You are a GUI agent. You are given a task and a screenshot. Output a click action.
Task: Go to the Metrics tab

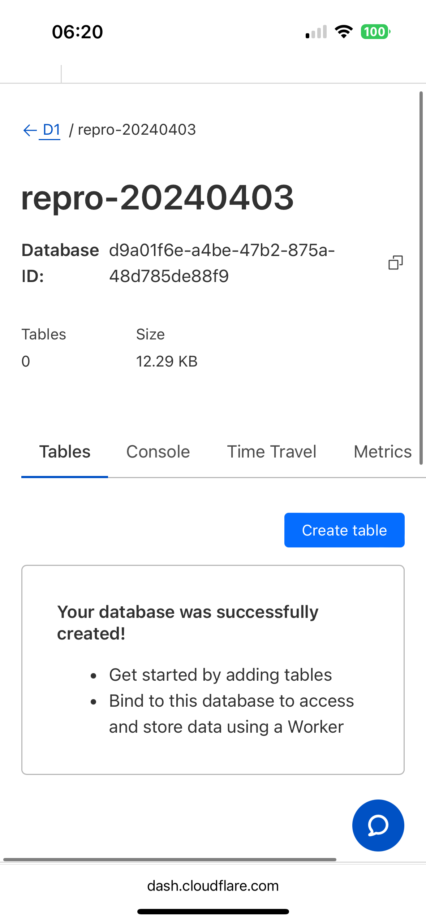tap(382, 452)
